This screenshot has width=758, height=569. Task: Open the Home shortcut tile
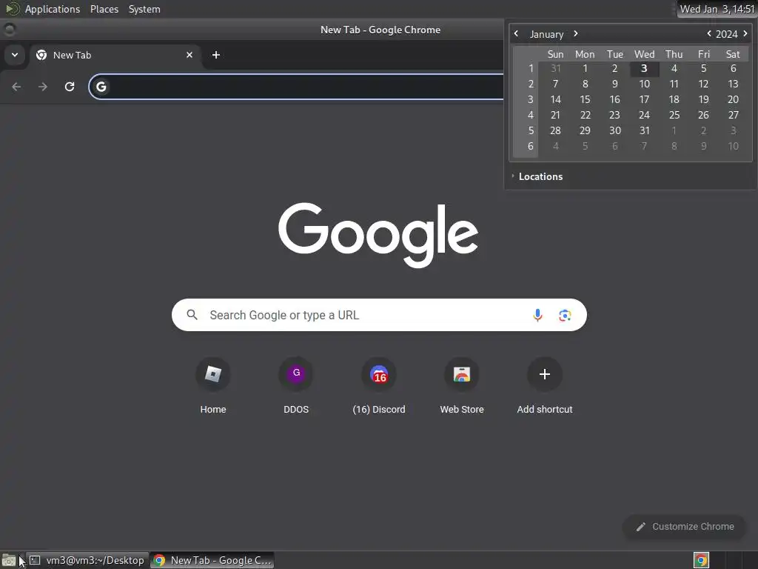click(x=213, y=386)
